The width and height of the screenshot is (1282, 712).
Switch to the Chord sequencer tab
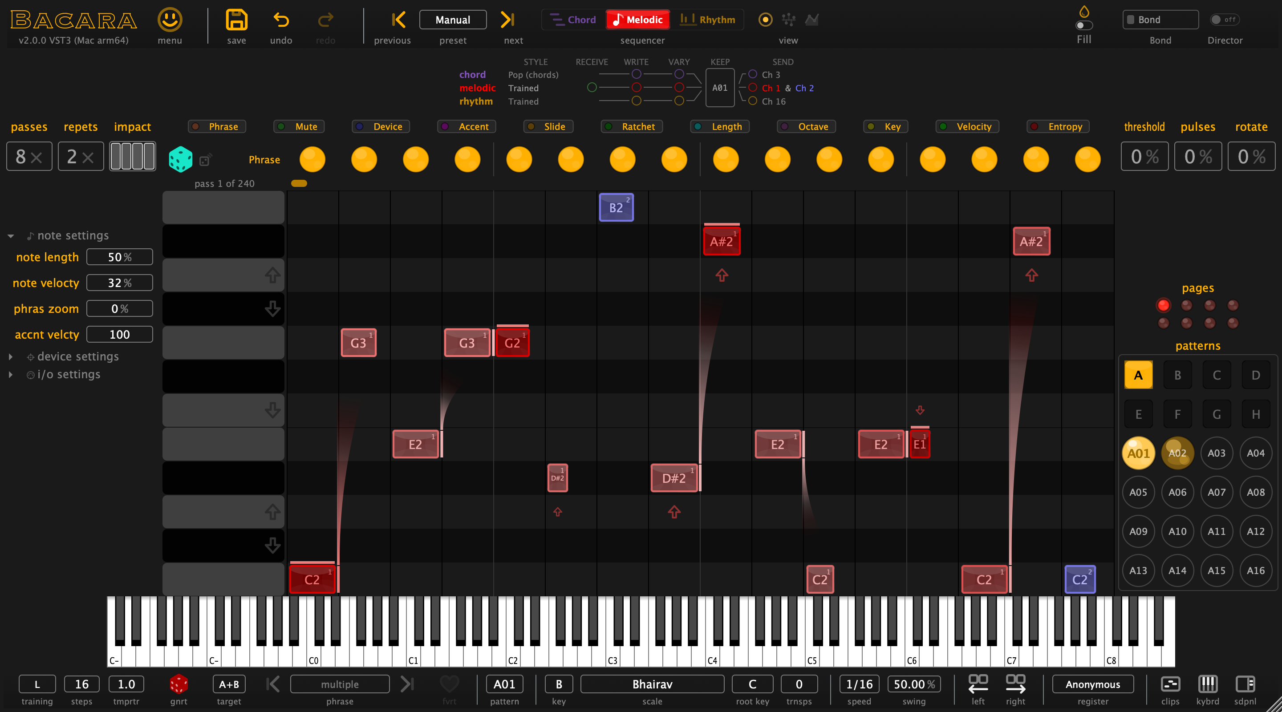[x=573, y=20]
